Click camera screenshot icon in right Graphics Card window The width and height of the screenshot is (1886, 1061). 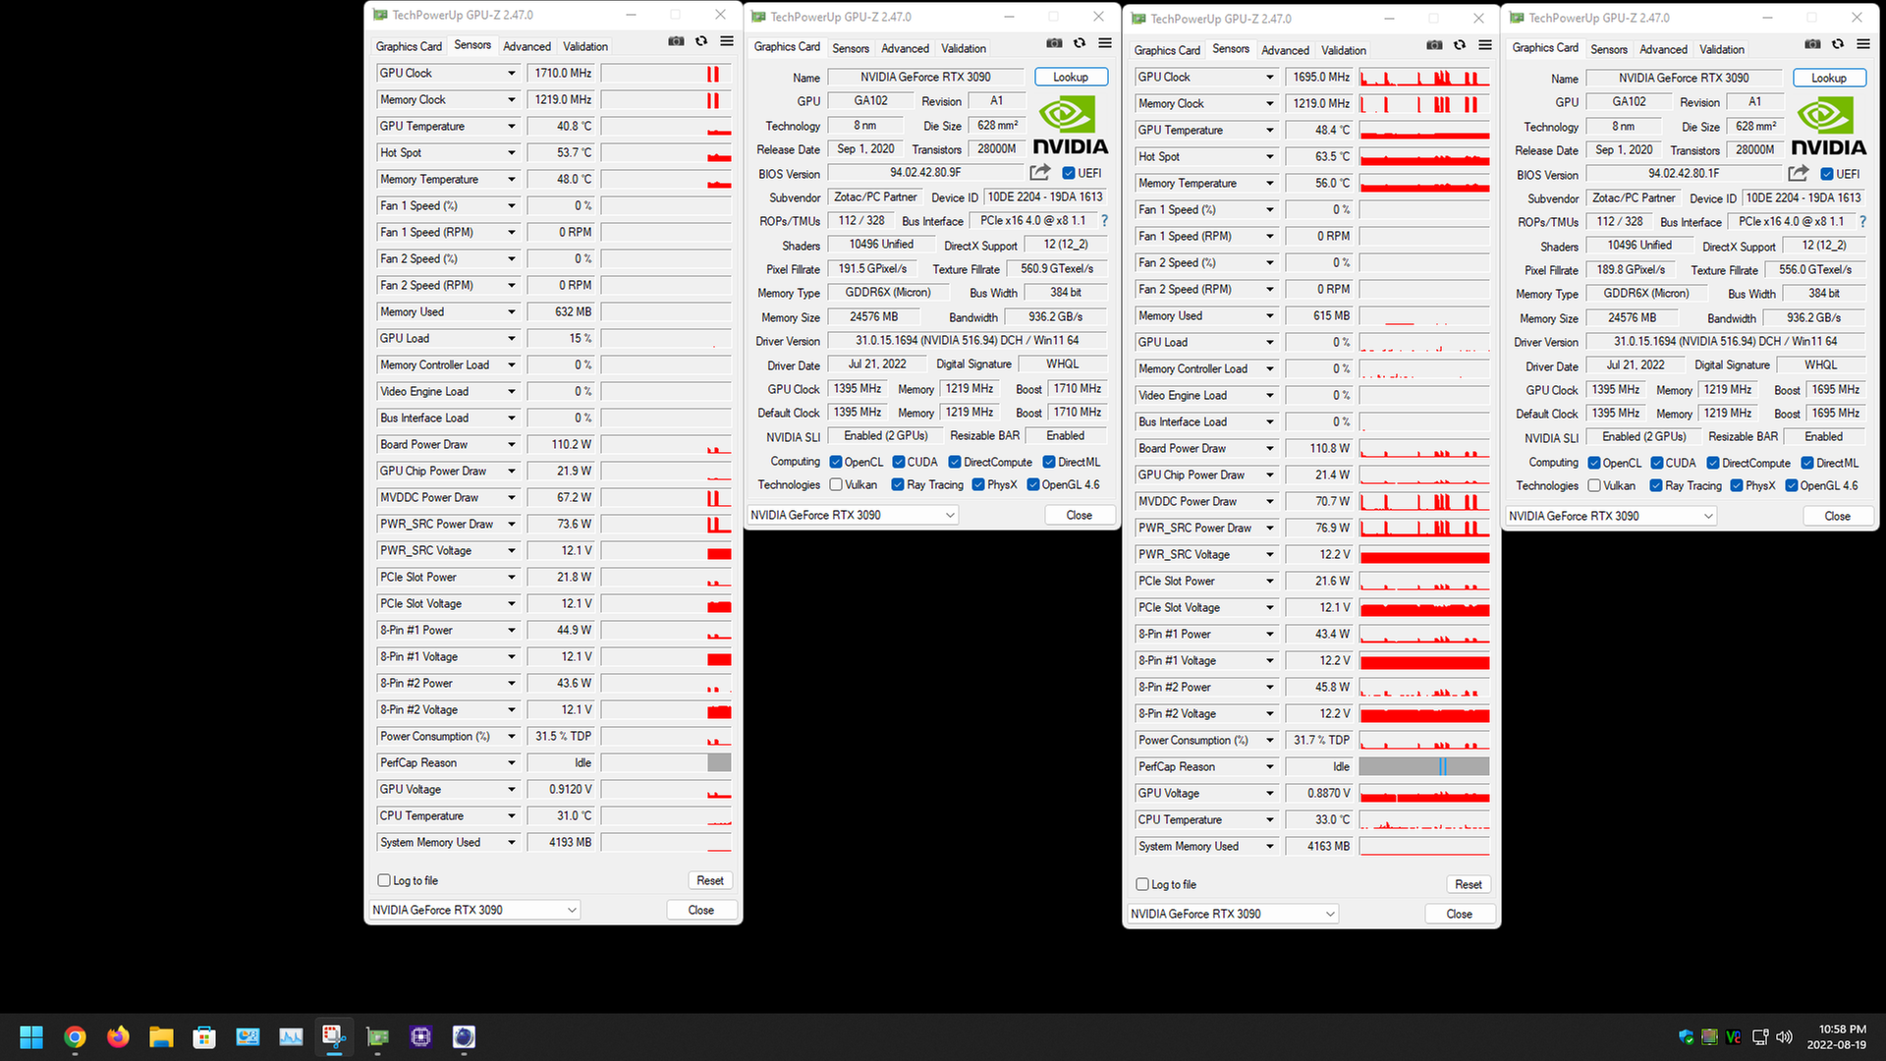[x=1812, y=44]
